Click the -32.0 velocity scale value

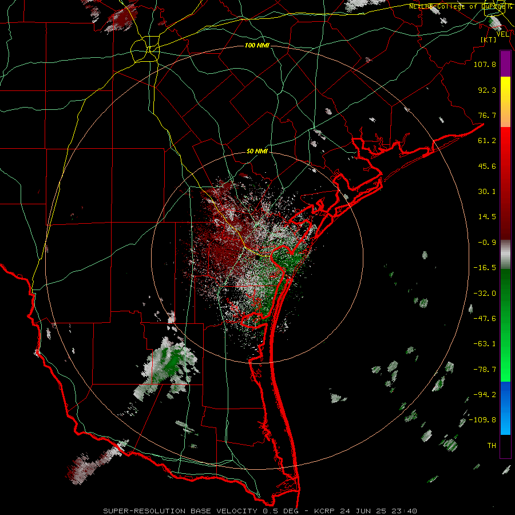tap(485, 294)
